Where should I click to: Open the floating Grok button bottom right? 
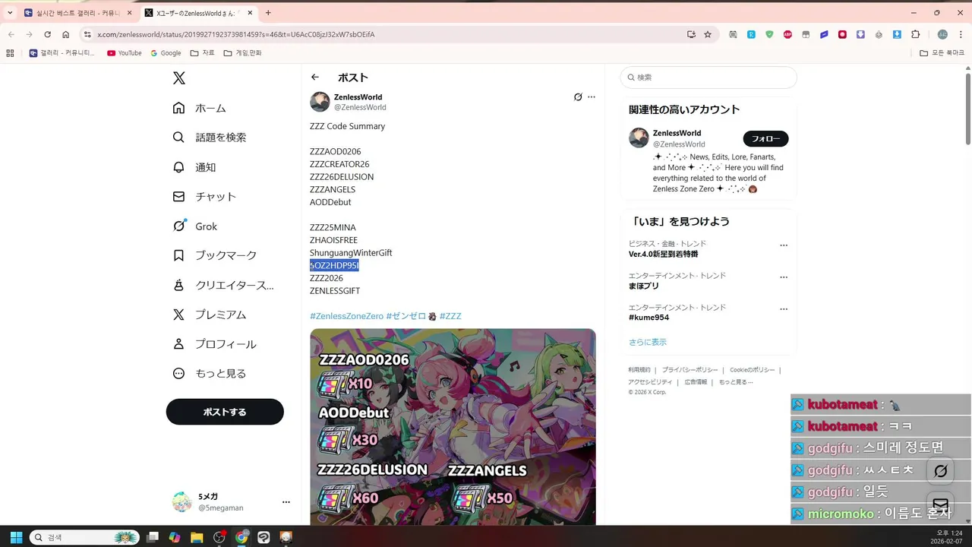[x=940, y=471]
